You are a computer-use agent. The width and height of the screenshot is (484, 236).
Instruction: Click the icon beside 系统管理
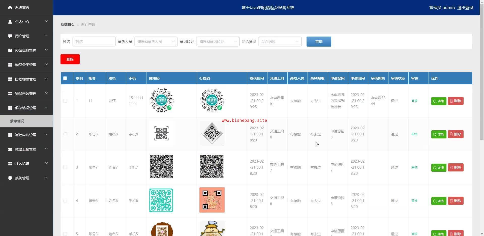(10, 178)
